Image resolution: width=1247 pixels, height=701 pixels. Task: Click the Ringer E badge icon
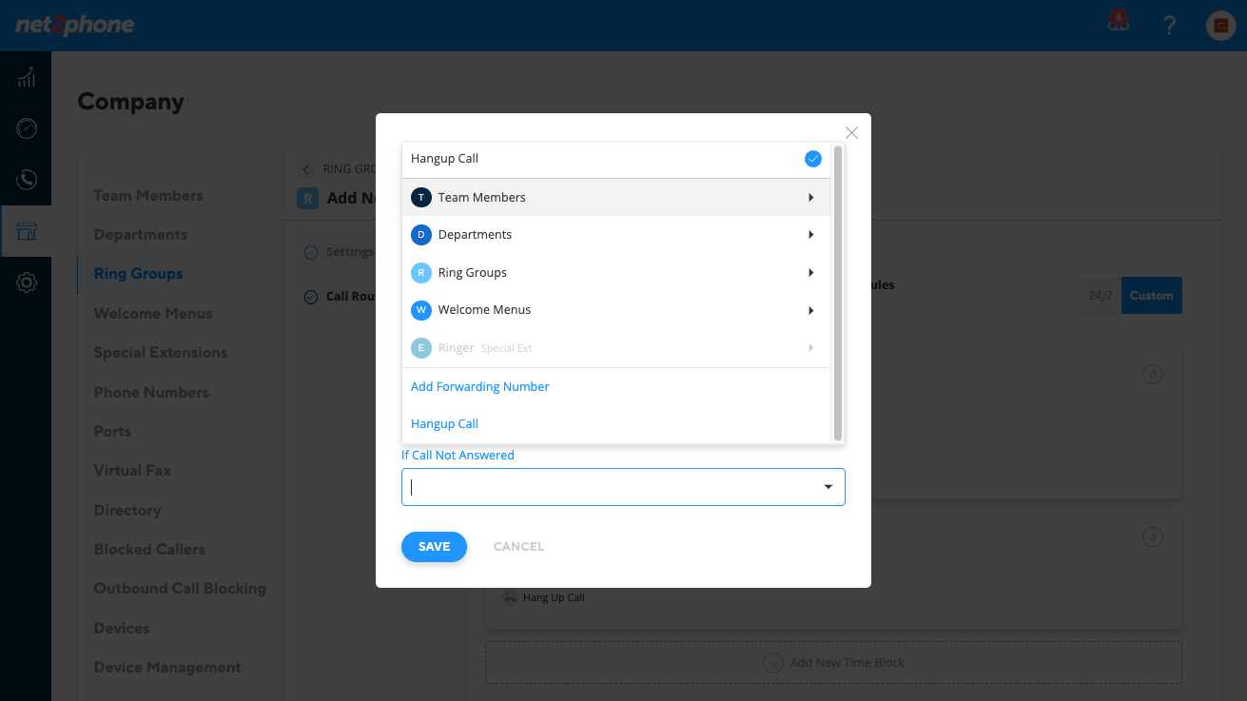point(420,348)
